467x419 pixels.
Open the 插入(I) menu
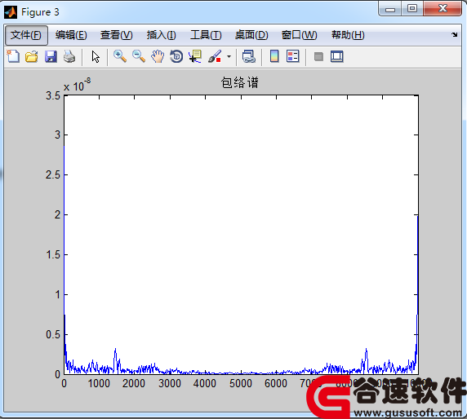click(161, 35)
